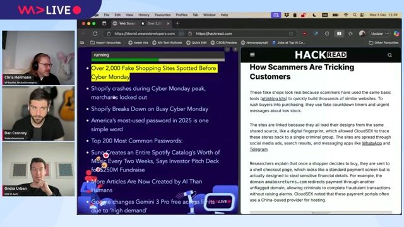Screen dimensions: 404x227
Task: Open 'Shopify crashes during Cyber Monday peak' link
Action: click(x=148, y=93)
